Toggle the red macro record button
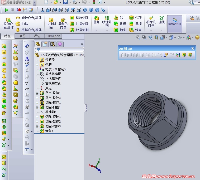200x180 pixels. click(x=19, y=10)
